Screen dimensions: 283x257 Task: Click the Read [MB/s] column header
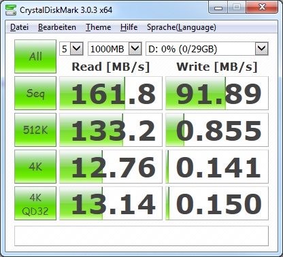[x=111, y=67]
